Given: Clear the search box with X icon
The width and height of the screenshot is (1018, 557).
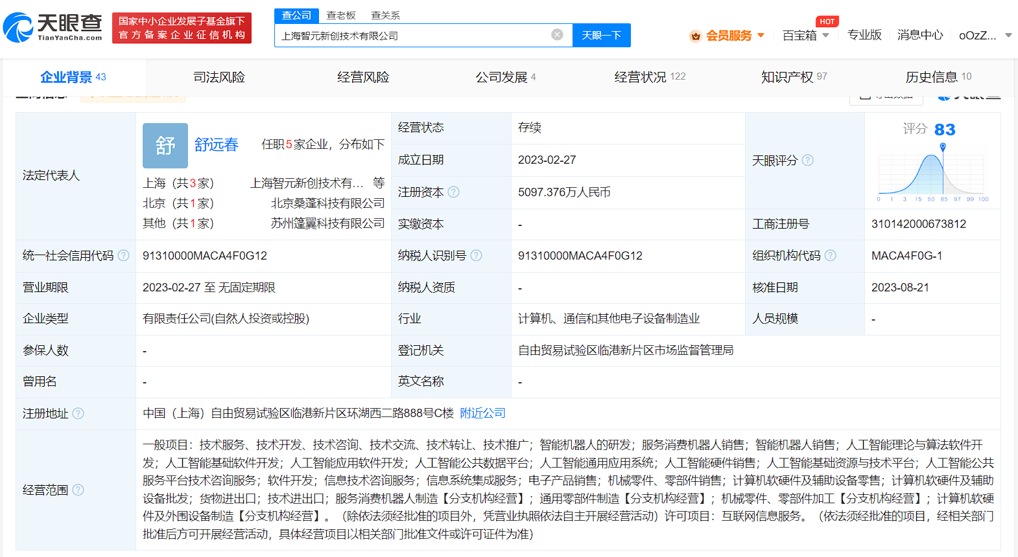Looking at the screenshot, I should 557,34.
